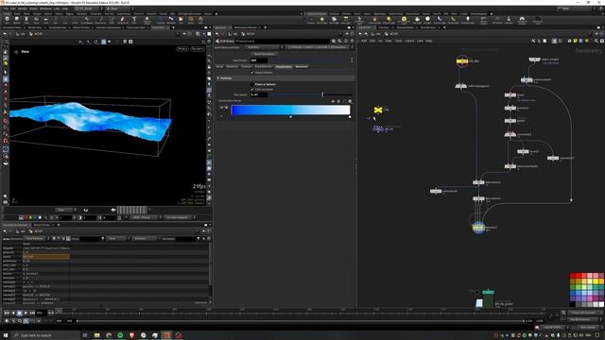Viewport: 605px width, 340px height.
Task: Open the File menu
Action: [x=7, y=8]
